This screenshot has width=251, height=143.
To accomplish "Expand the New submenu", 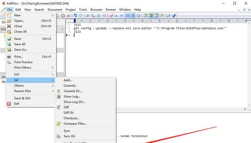I will tap(31, 15).
